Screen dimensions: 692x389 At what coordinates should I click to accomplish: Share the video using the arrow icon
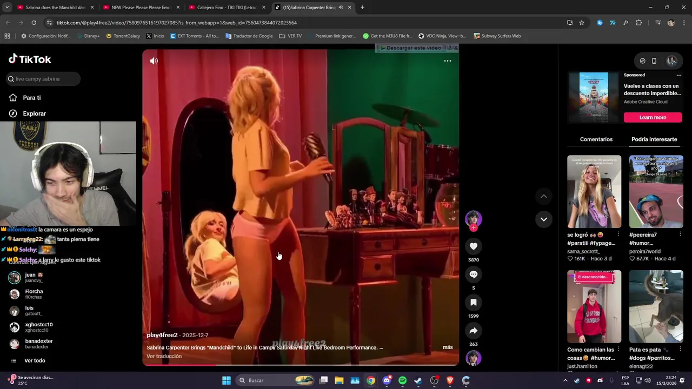[x=473, y=331]
